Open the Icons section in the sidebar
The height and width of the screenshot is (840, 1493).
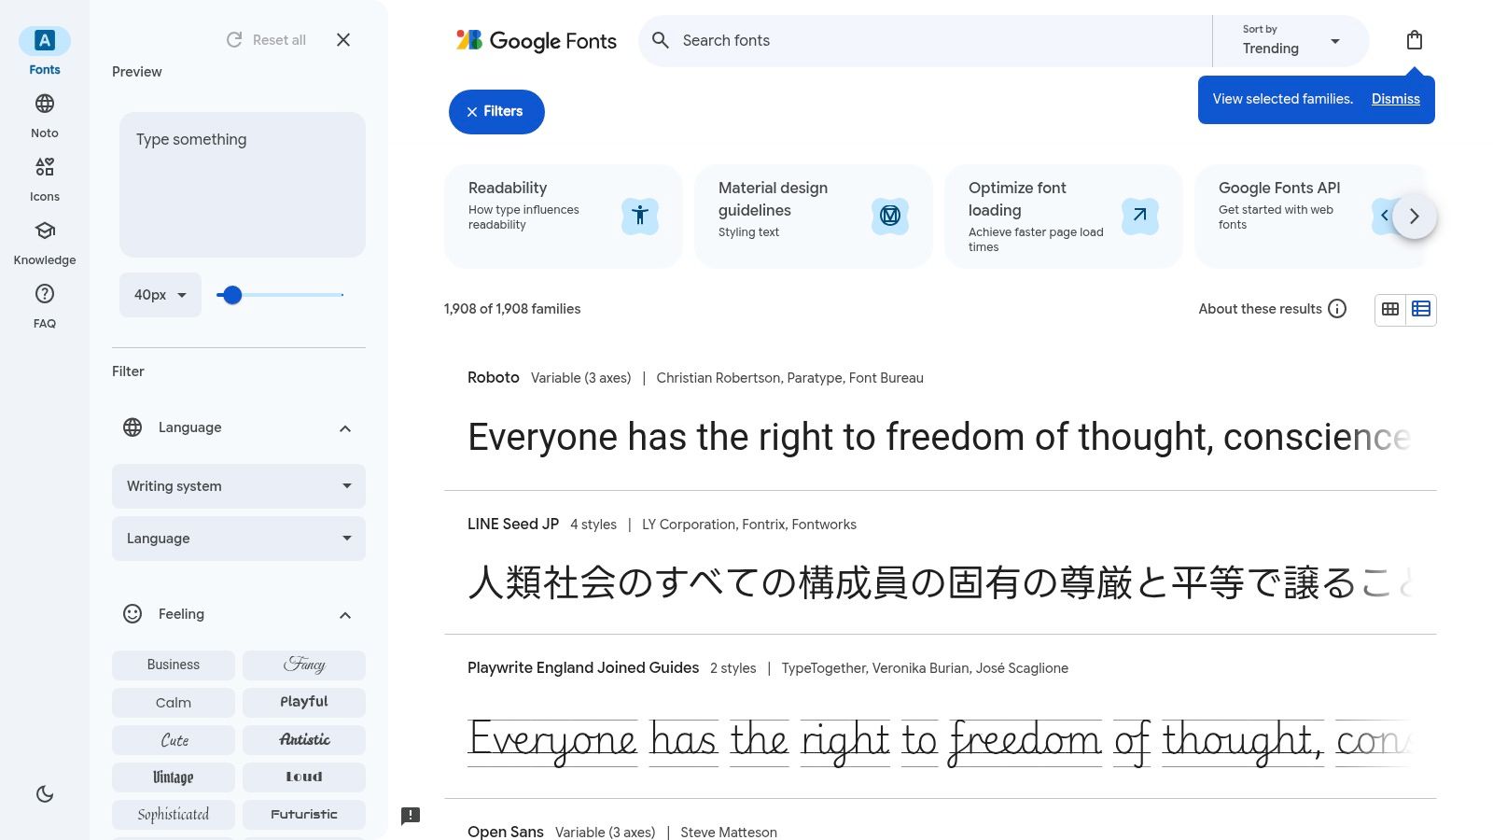(x=44, y=177)
